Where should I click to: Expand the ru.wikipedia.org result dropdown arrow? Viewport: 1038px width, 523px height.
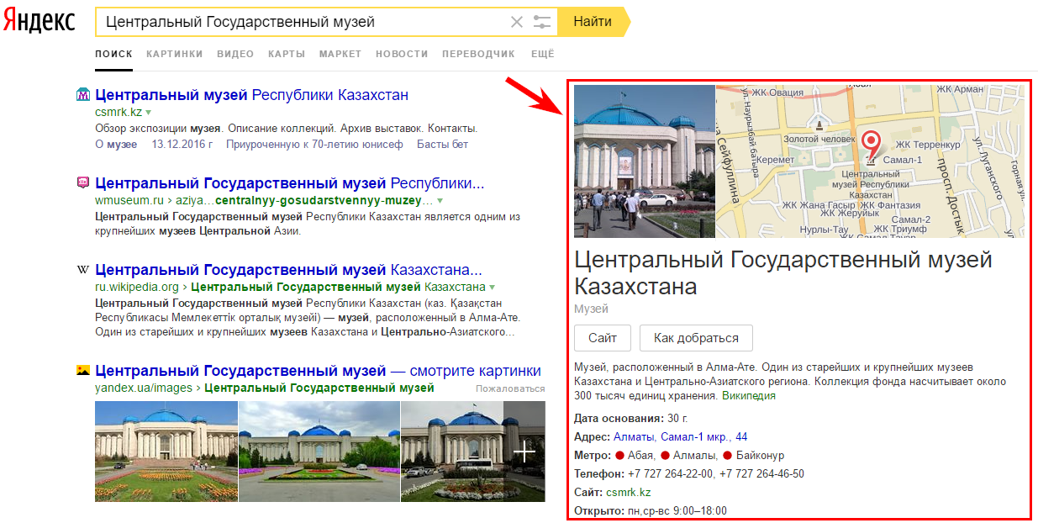coord(493,288)
